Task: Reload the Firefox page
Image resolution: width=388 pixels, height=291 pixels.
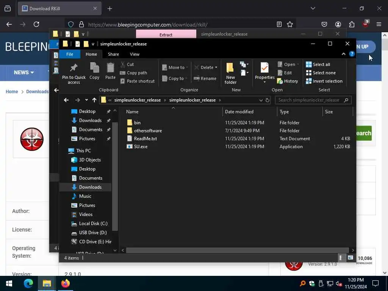Action: pos(36,24)
